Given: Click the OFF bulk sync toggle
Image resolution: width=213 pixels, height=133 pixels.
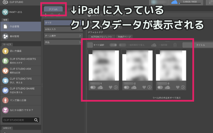Looking at the screenshot, I should [122, 45].
